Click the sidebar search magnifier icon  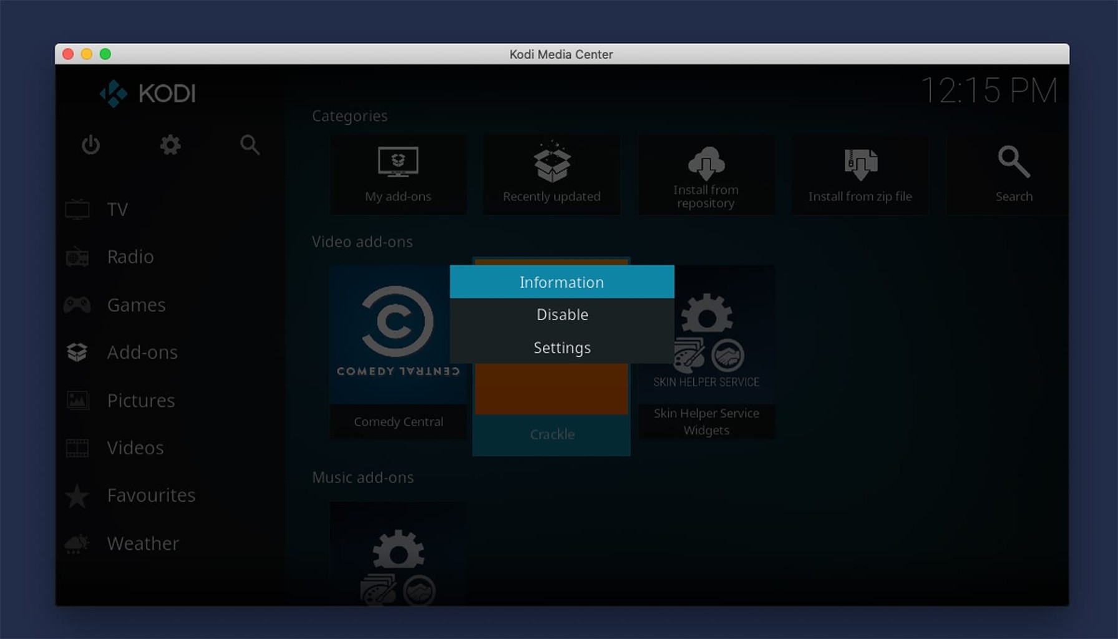(x=250, y=145)
